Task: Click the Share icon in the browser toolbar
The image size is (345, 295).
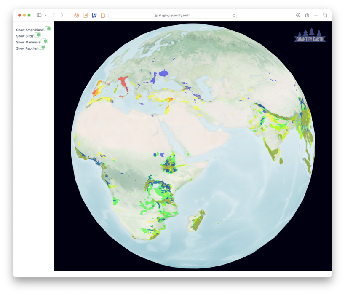Action: [x=306, y=15]
